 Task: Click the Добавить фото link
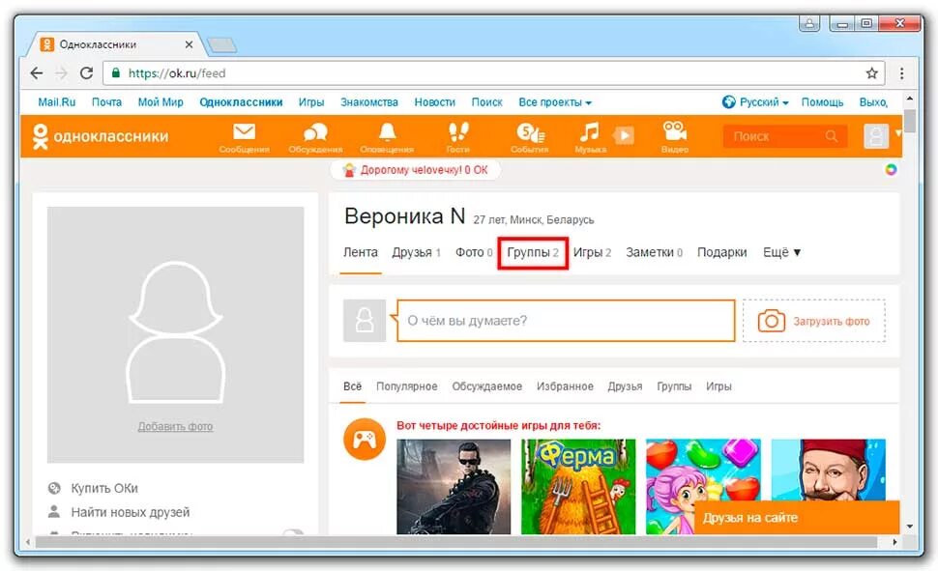pyautogui.click(x=175, y=426)
